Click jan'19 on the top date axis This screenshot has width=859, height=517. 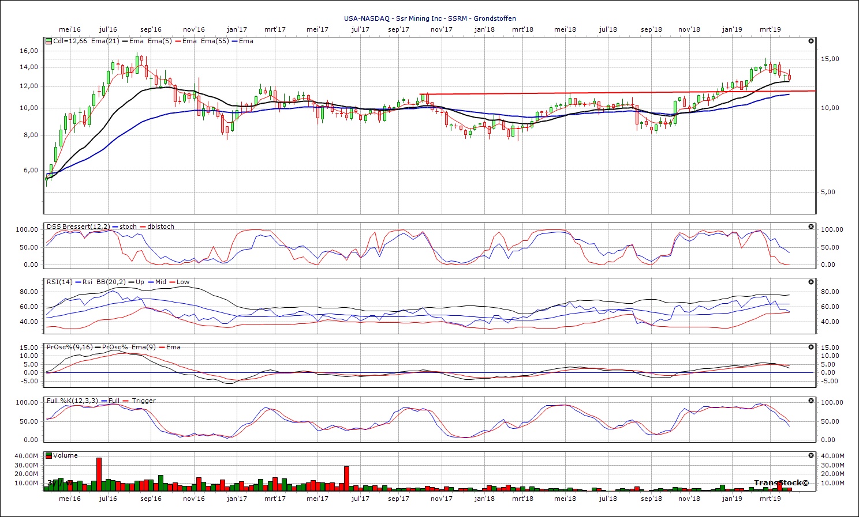click(733, 29)
